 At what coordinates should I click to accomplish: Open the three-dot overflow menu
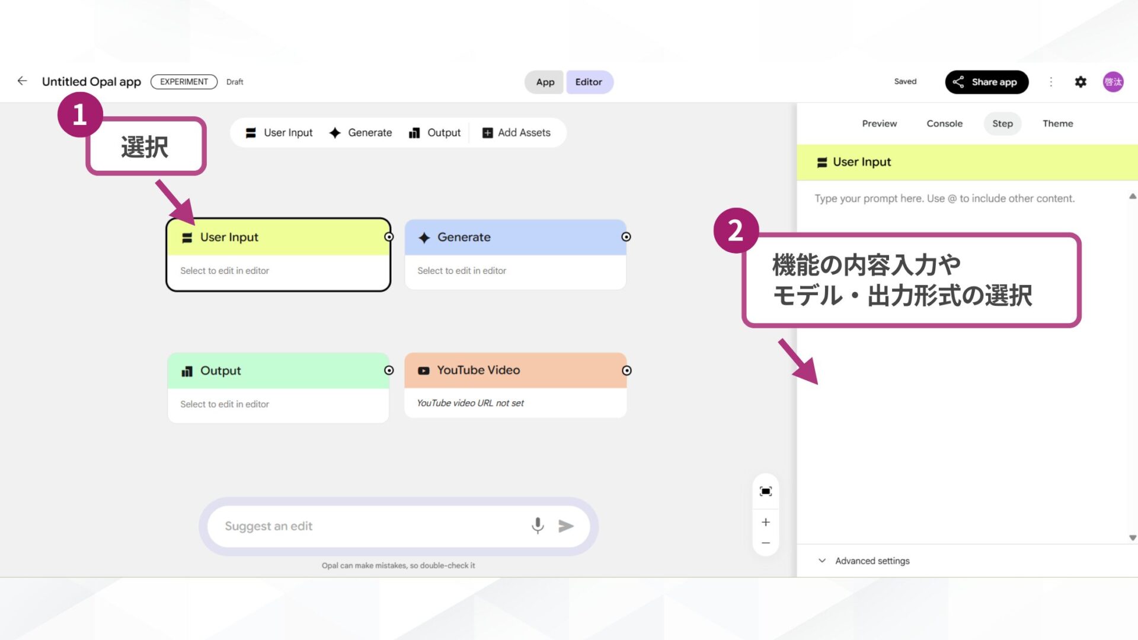click(x=1050, y=82)
